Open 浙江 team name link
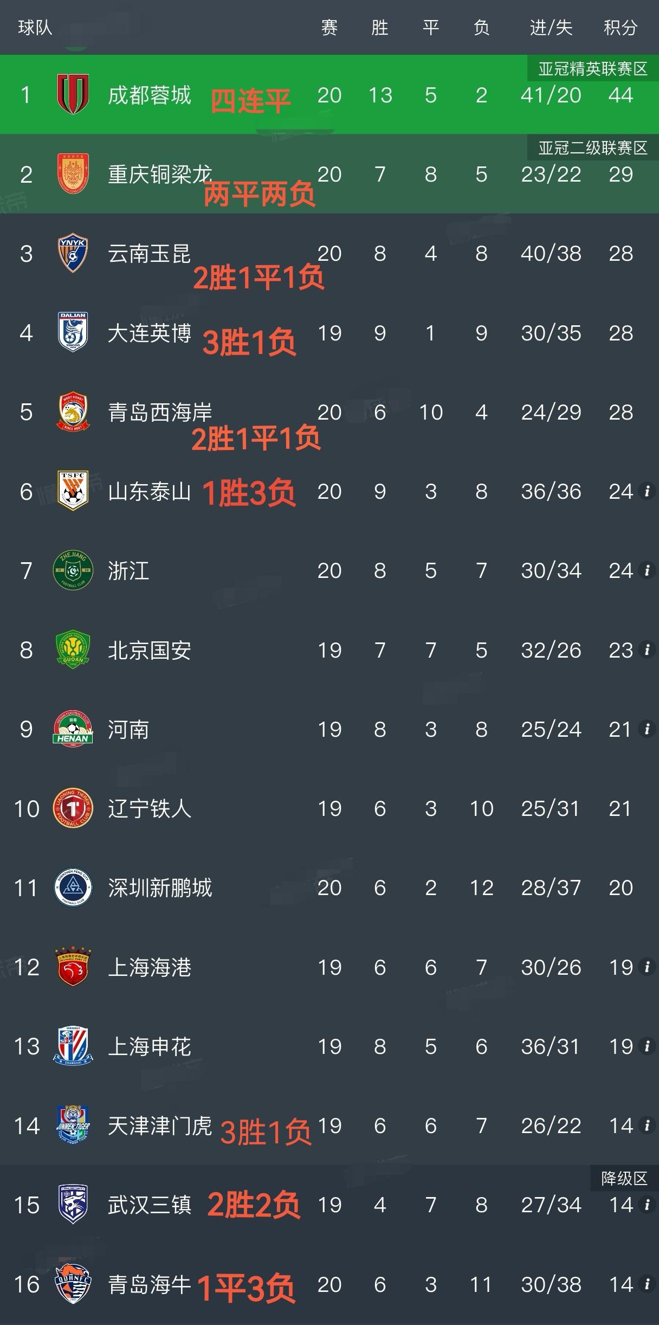Viewport: 659px width, 1325px height. 128,570
